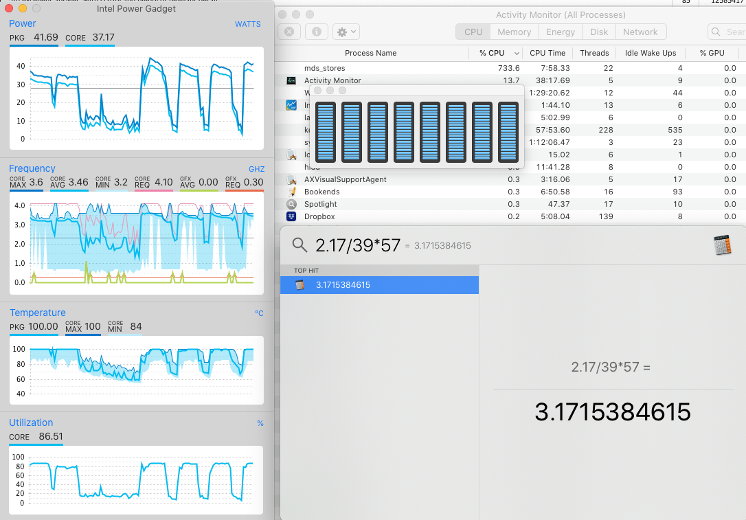The height and width of the screenshot is (520, 746).
Task: Select the mds_stores process row
Action: (510, 68)
